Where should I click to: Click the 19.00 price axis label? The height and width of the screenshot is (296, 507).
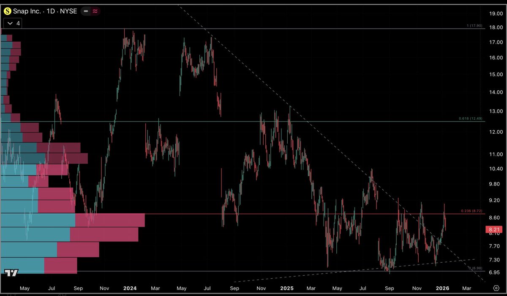495,13
